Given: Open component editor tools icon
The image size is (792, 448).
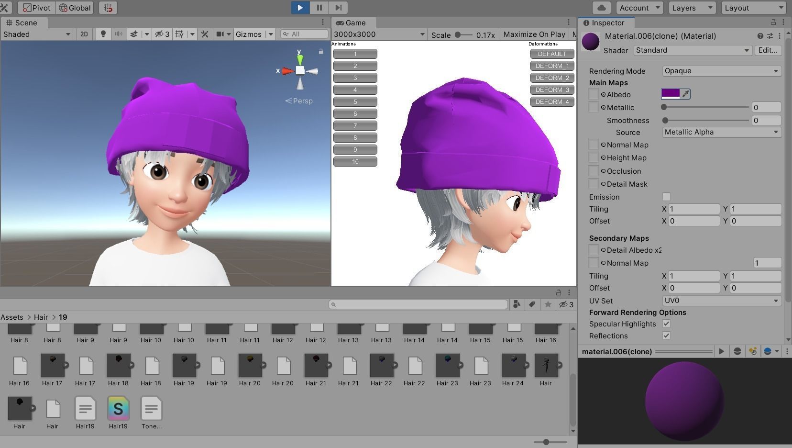Looking at the screenshot, I should tap(205, 34).
